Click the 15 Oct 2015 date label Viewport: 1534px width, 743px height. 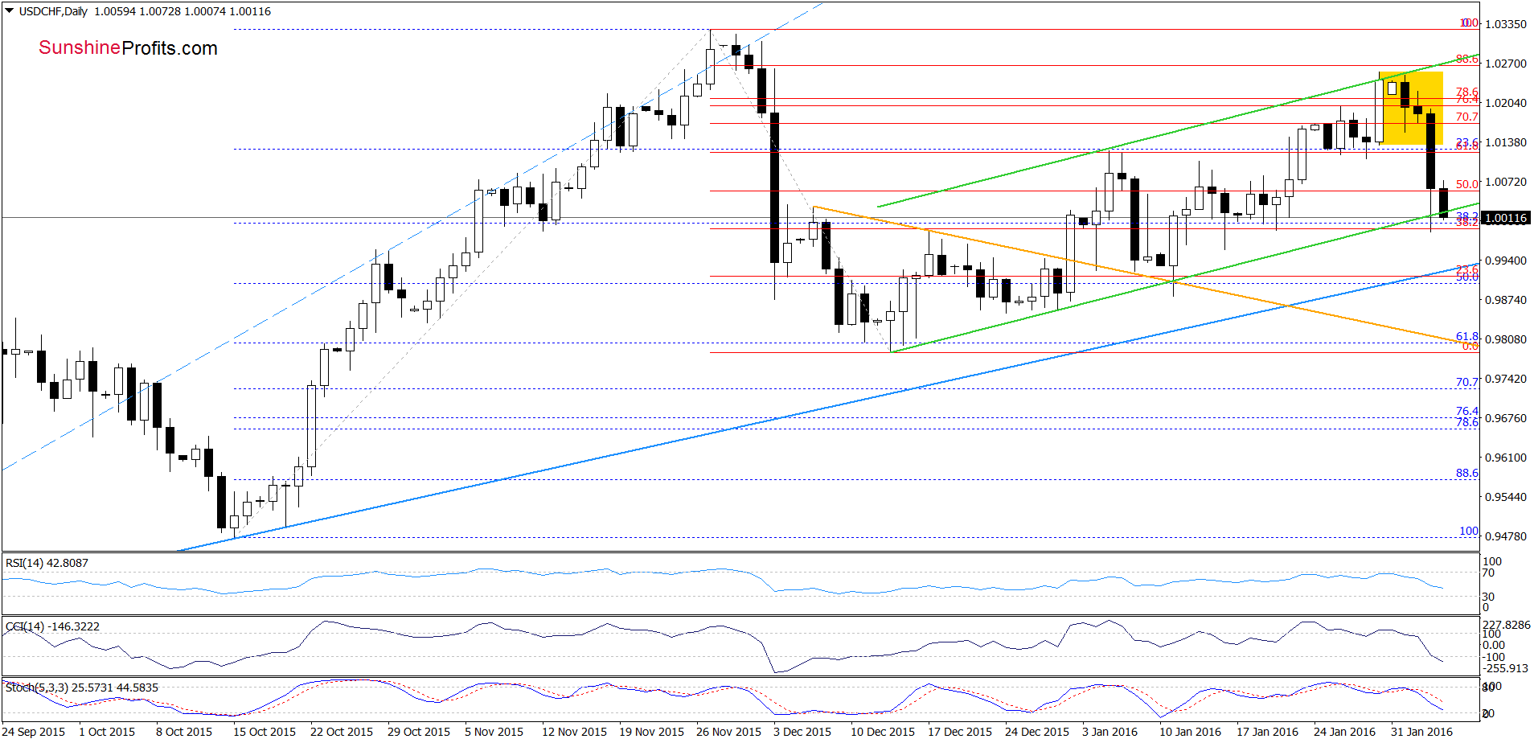(265, 732)
